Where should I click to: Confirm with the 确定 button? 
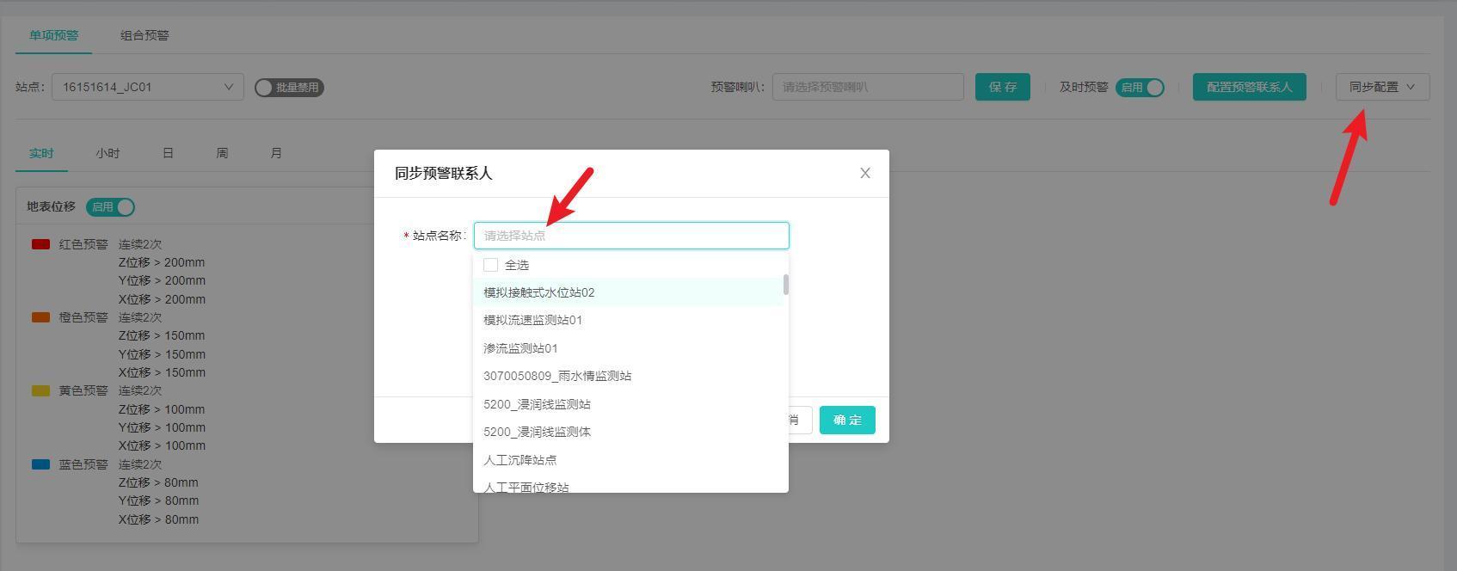tap(846, 420)
